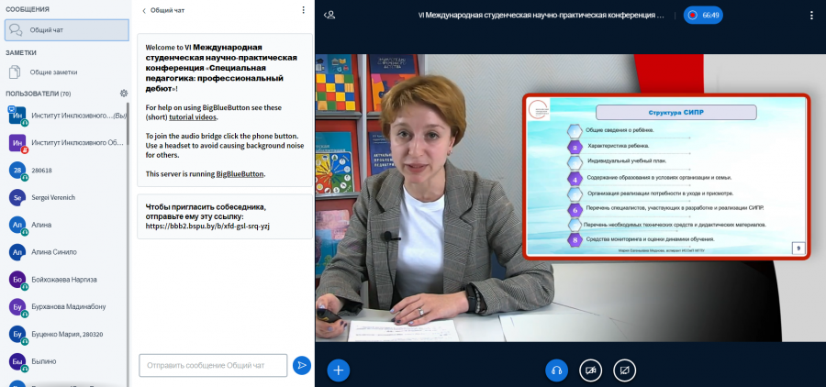
Task: Open the chat options three-dot menu
Action: tap(303, 10)
